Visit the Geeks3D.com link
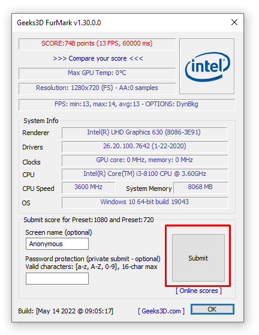Image resolution: width=259 pixels, height=335 pixels. tap(161, 311)
